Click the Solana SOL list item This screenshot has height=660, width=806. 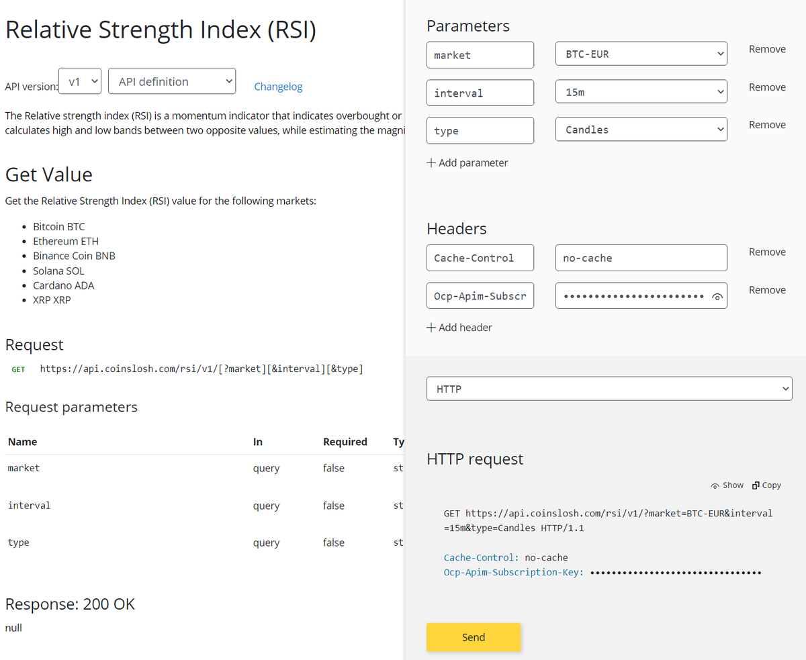point(58,271)
